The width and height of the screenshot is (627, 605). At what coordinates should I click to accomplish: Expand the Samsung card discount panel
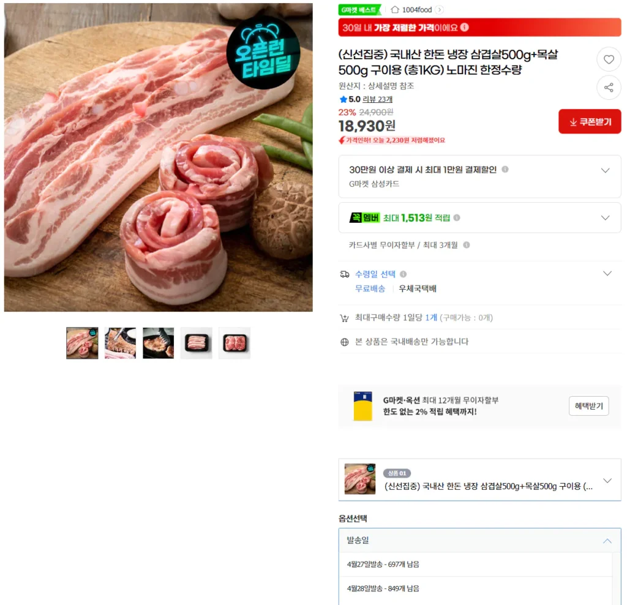pos(605,170)
